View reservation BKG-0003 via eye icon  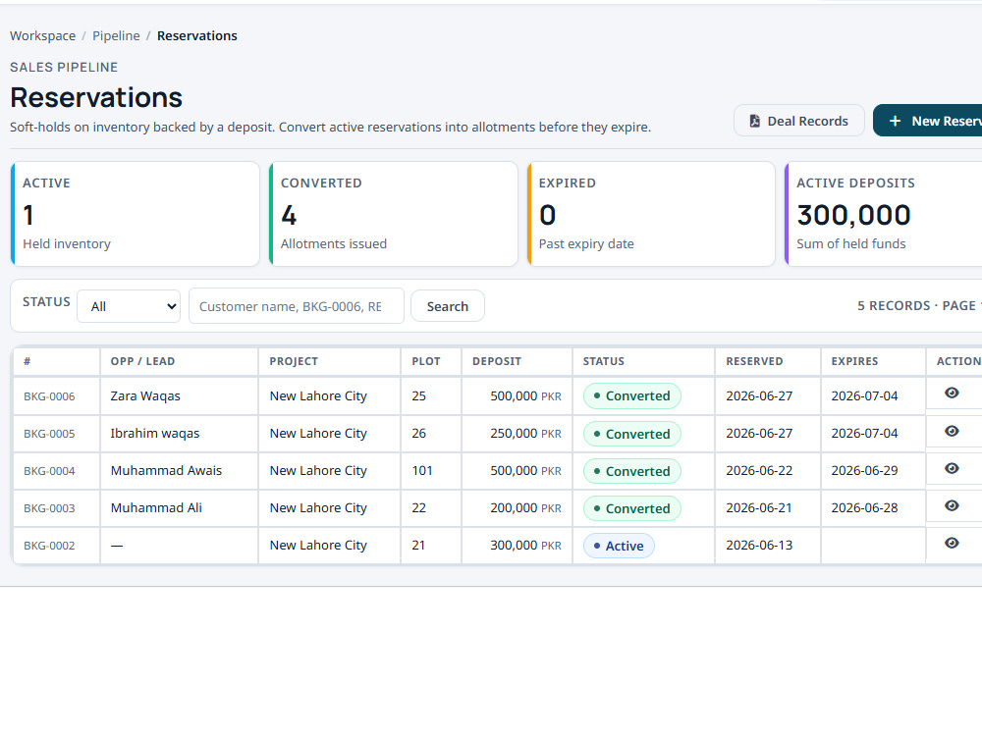pyautogui.click(x=952, y=505)
